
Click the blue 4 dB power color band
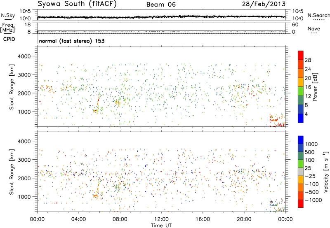301,118
